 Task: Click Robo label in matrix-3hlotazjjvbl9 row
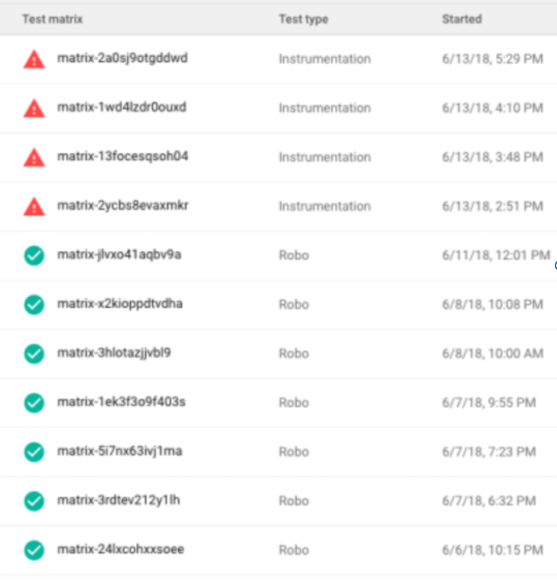click(x=293, y=353)
